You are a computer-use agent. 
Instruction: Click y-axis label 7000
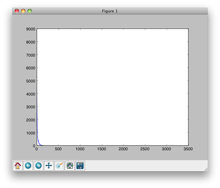coord(30,55)
